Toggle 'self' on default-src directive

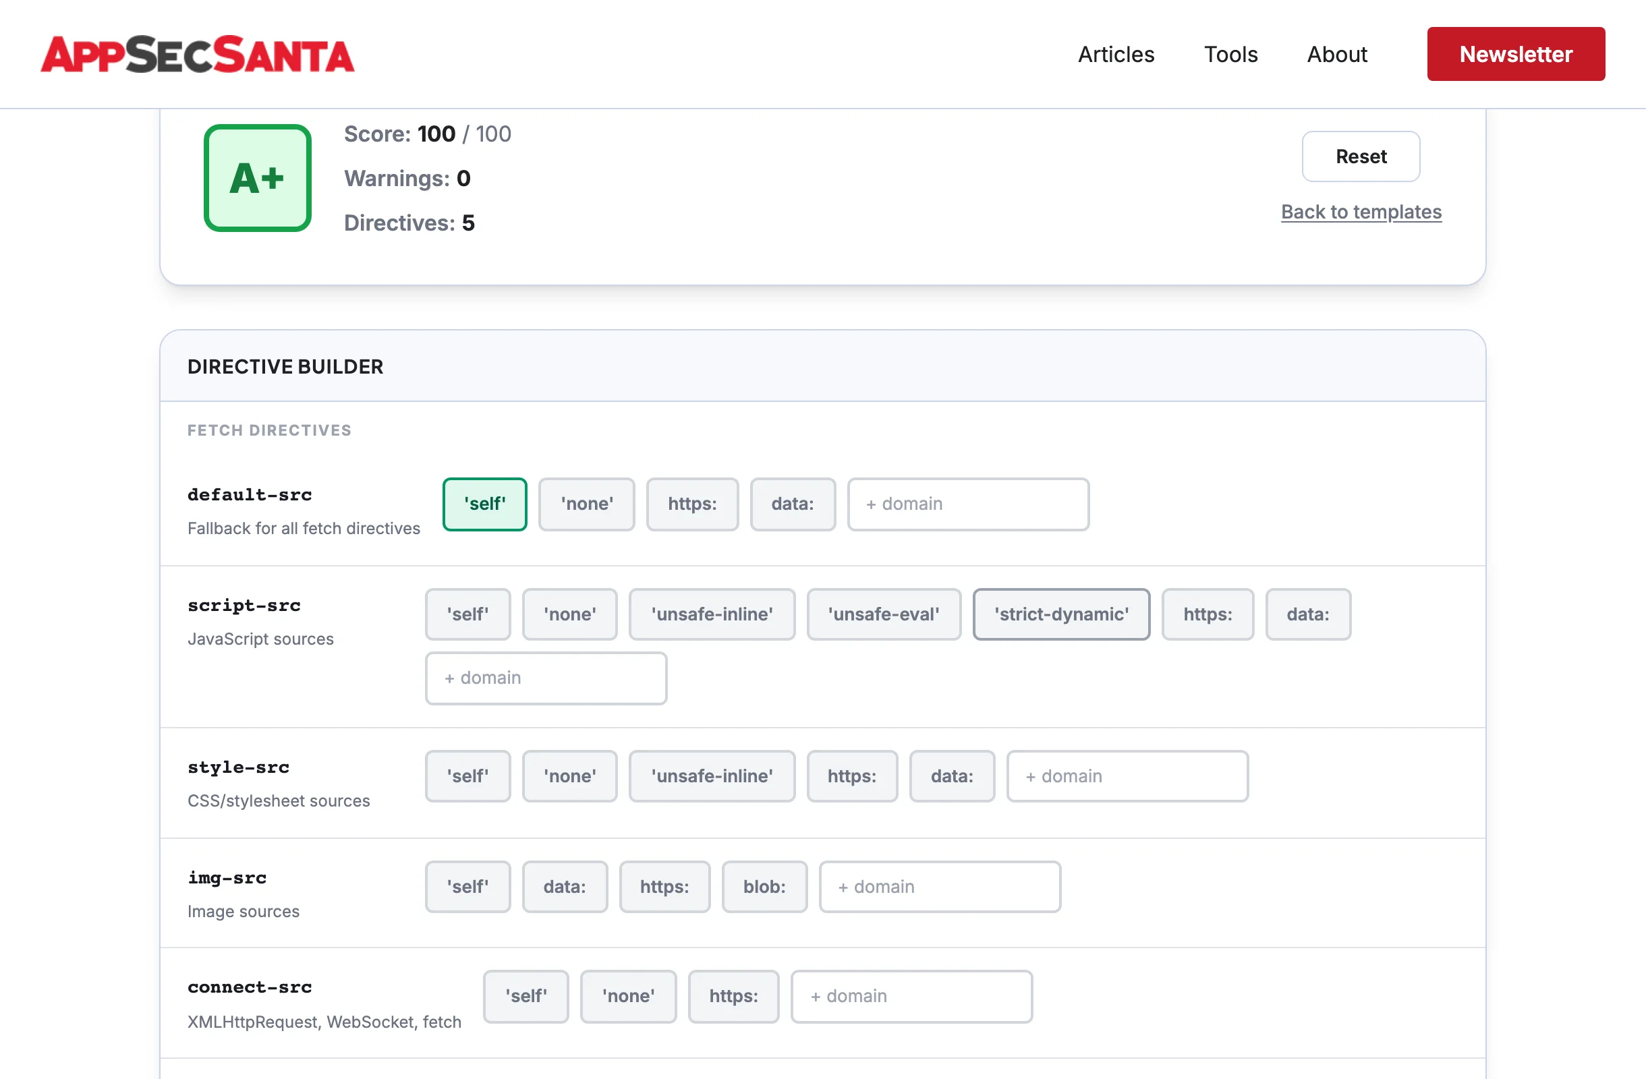point(484,504)
